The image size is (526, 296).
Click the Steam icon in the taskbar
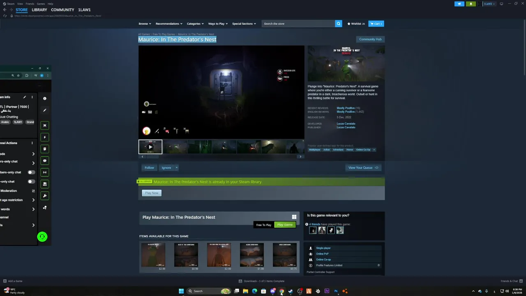291,291
